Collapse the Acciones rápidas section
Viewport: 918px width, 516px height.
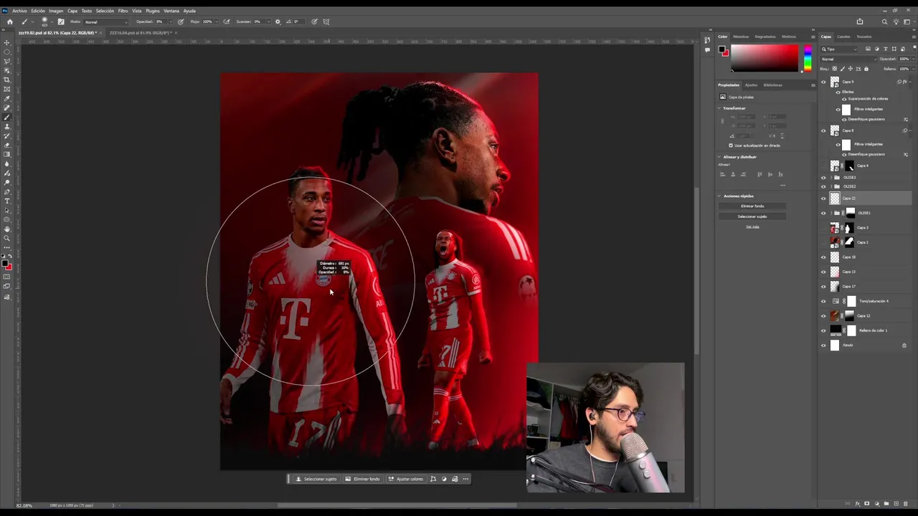coord(719,196)
